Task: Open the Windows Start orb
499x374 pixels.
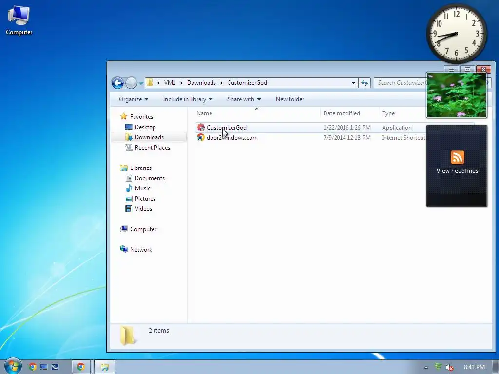Action: (13, 366)
